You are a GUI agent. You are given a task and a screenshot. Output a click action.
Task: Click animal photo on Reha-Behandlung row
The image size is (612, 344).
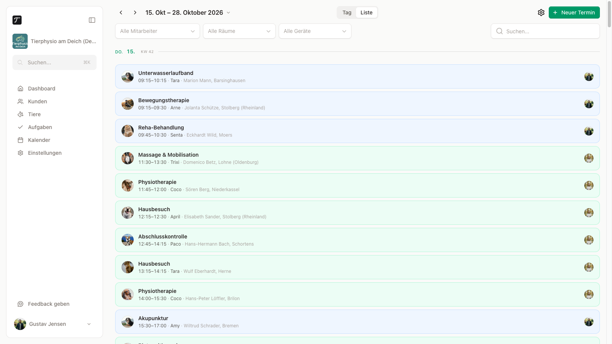pyautogui.click(x=128, y=131)
